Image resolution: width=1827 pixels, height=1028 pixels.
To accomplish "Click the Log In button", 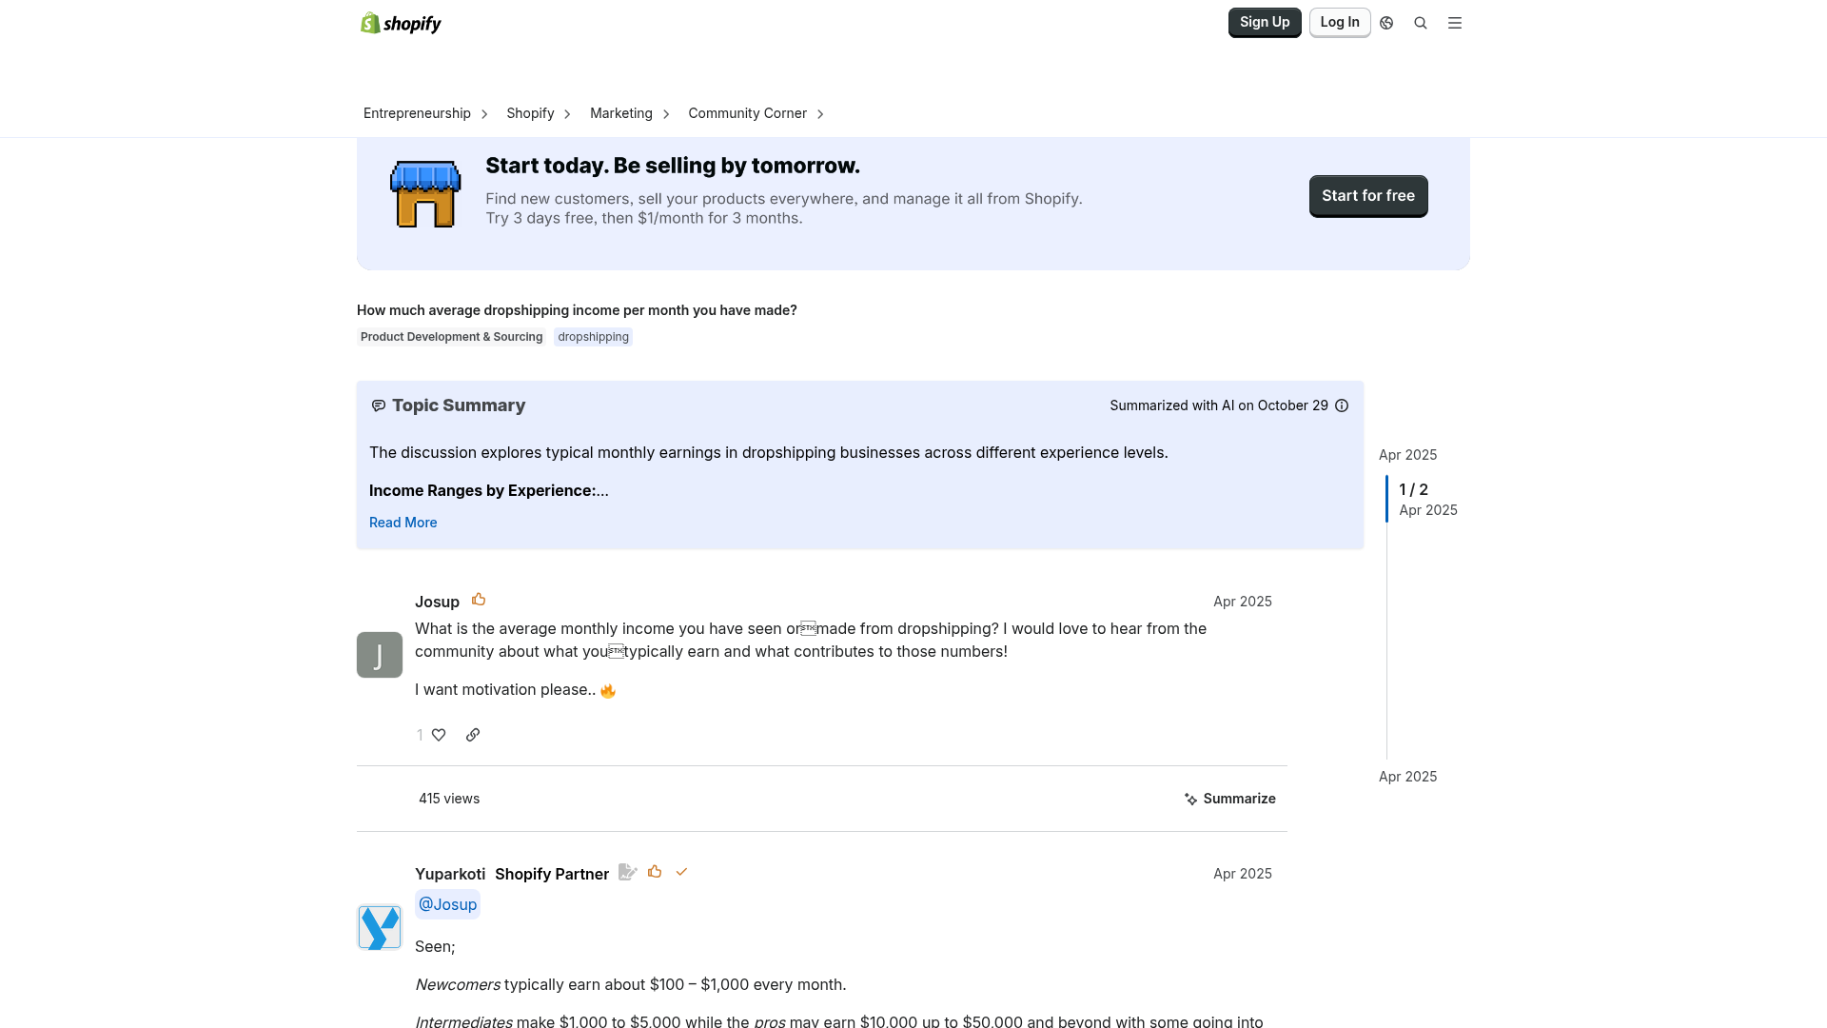I will (x=1340, y=22).
